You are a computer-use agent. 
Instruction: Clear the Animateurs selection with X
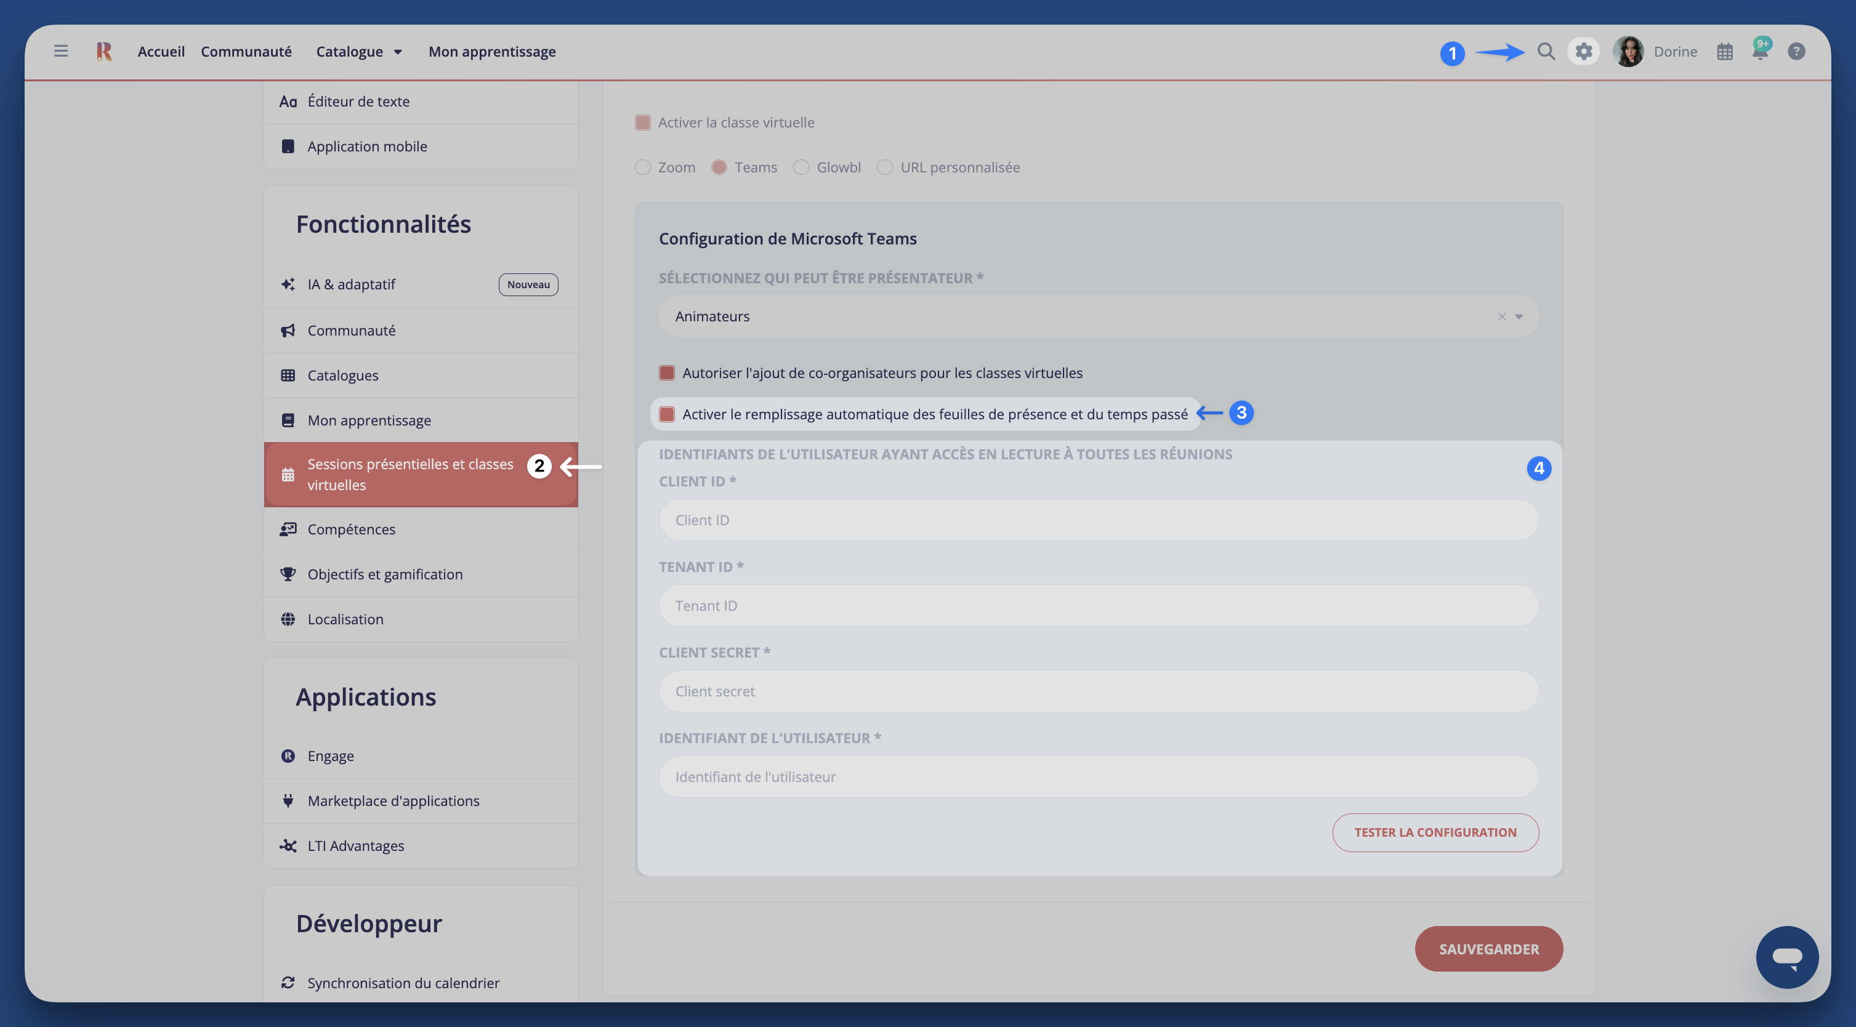tap(1501, 316)
